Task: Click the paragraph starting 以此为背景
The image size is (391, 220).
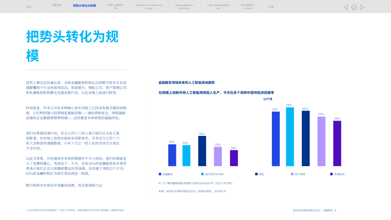Action: 76,166
